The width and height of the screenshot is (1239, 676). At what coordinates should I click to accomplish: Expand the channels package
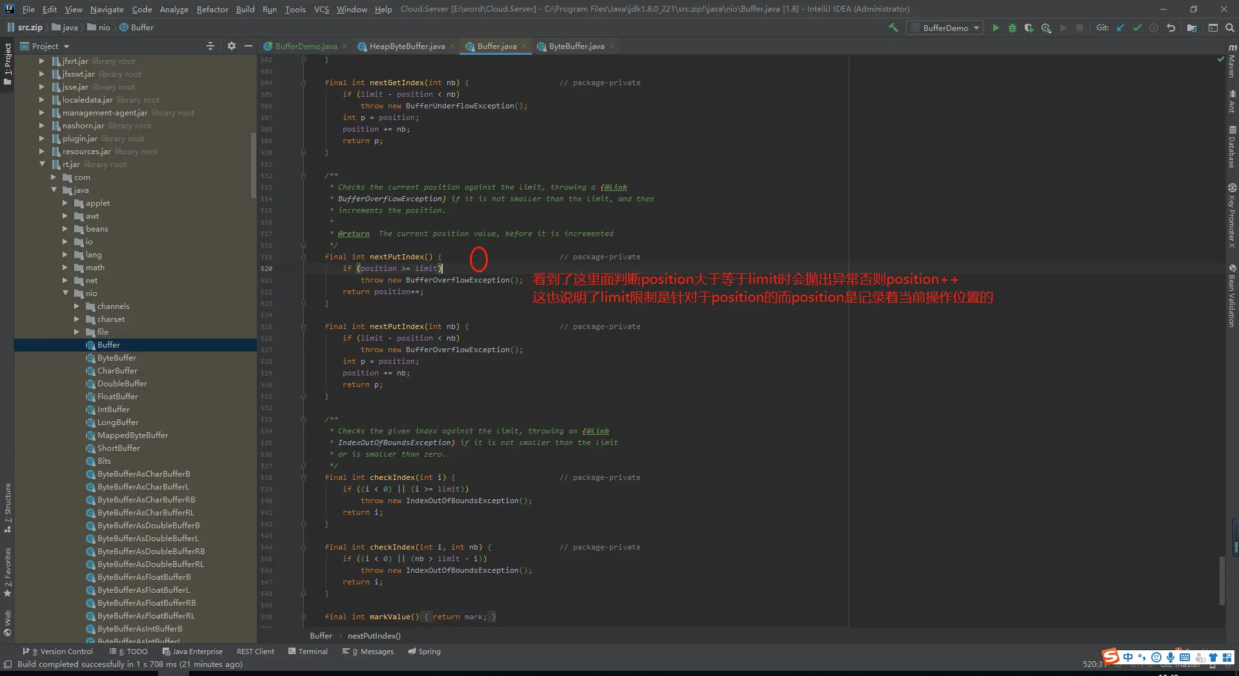(77, 306)
